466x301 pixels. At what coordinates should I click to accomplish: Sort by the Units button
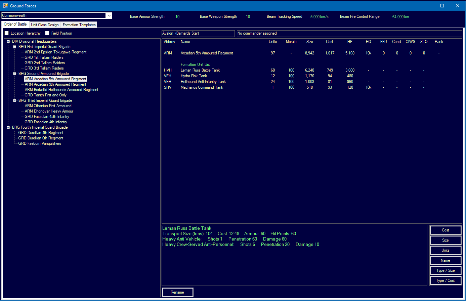click(446, 250)
